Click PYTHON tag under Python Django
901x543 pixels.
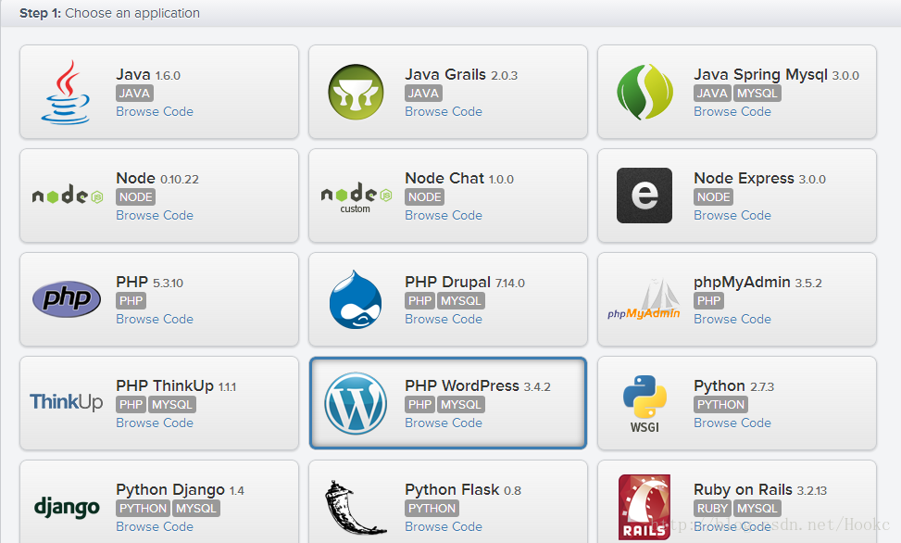click(144, 508)
